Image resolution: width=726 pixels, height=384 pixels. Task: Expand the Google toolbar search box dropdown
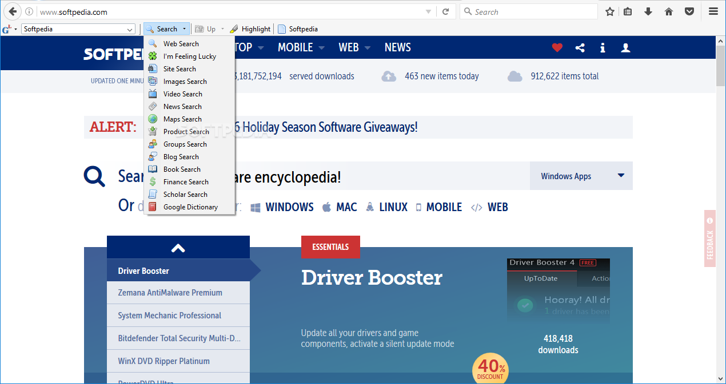pyautogui.click(x=130, y=29)
